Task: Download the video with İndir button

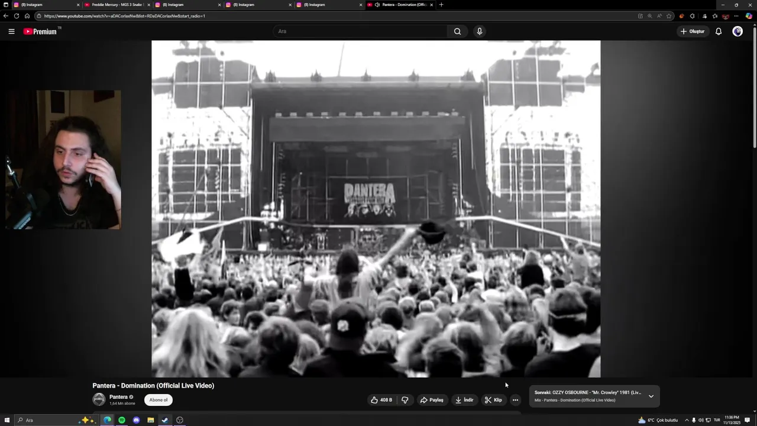Action: click(464, 400)
